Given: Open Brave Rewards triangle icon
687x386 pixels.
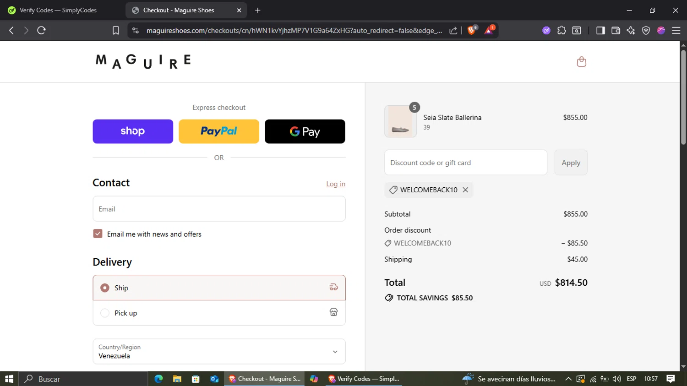Looking at the screenshot, I should 489,30.
